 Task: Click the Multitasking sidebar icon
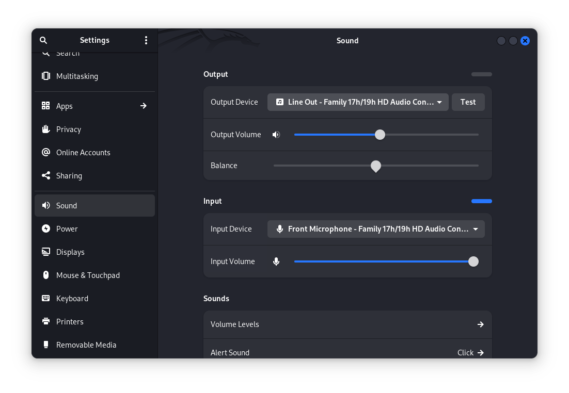tap(46, 76)
